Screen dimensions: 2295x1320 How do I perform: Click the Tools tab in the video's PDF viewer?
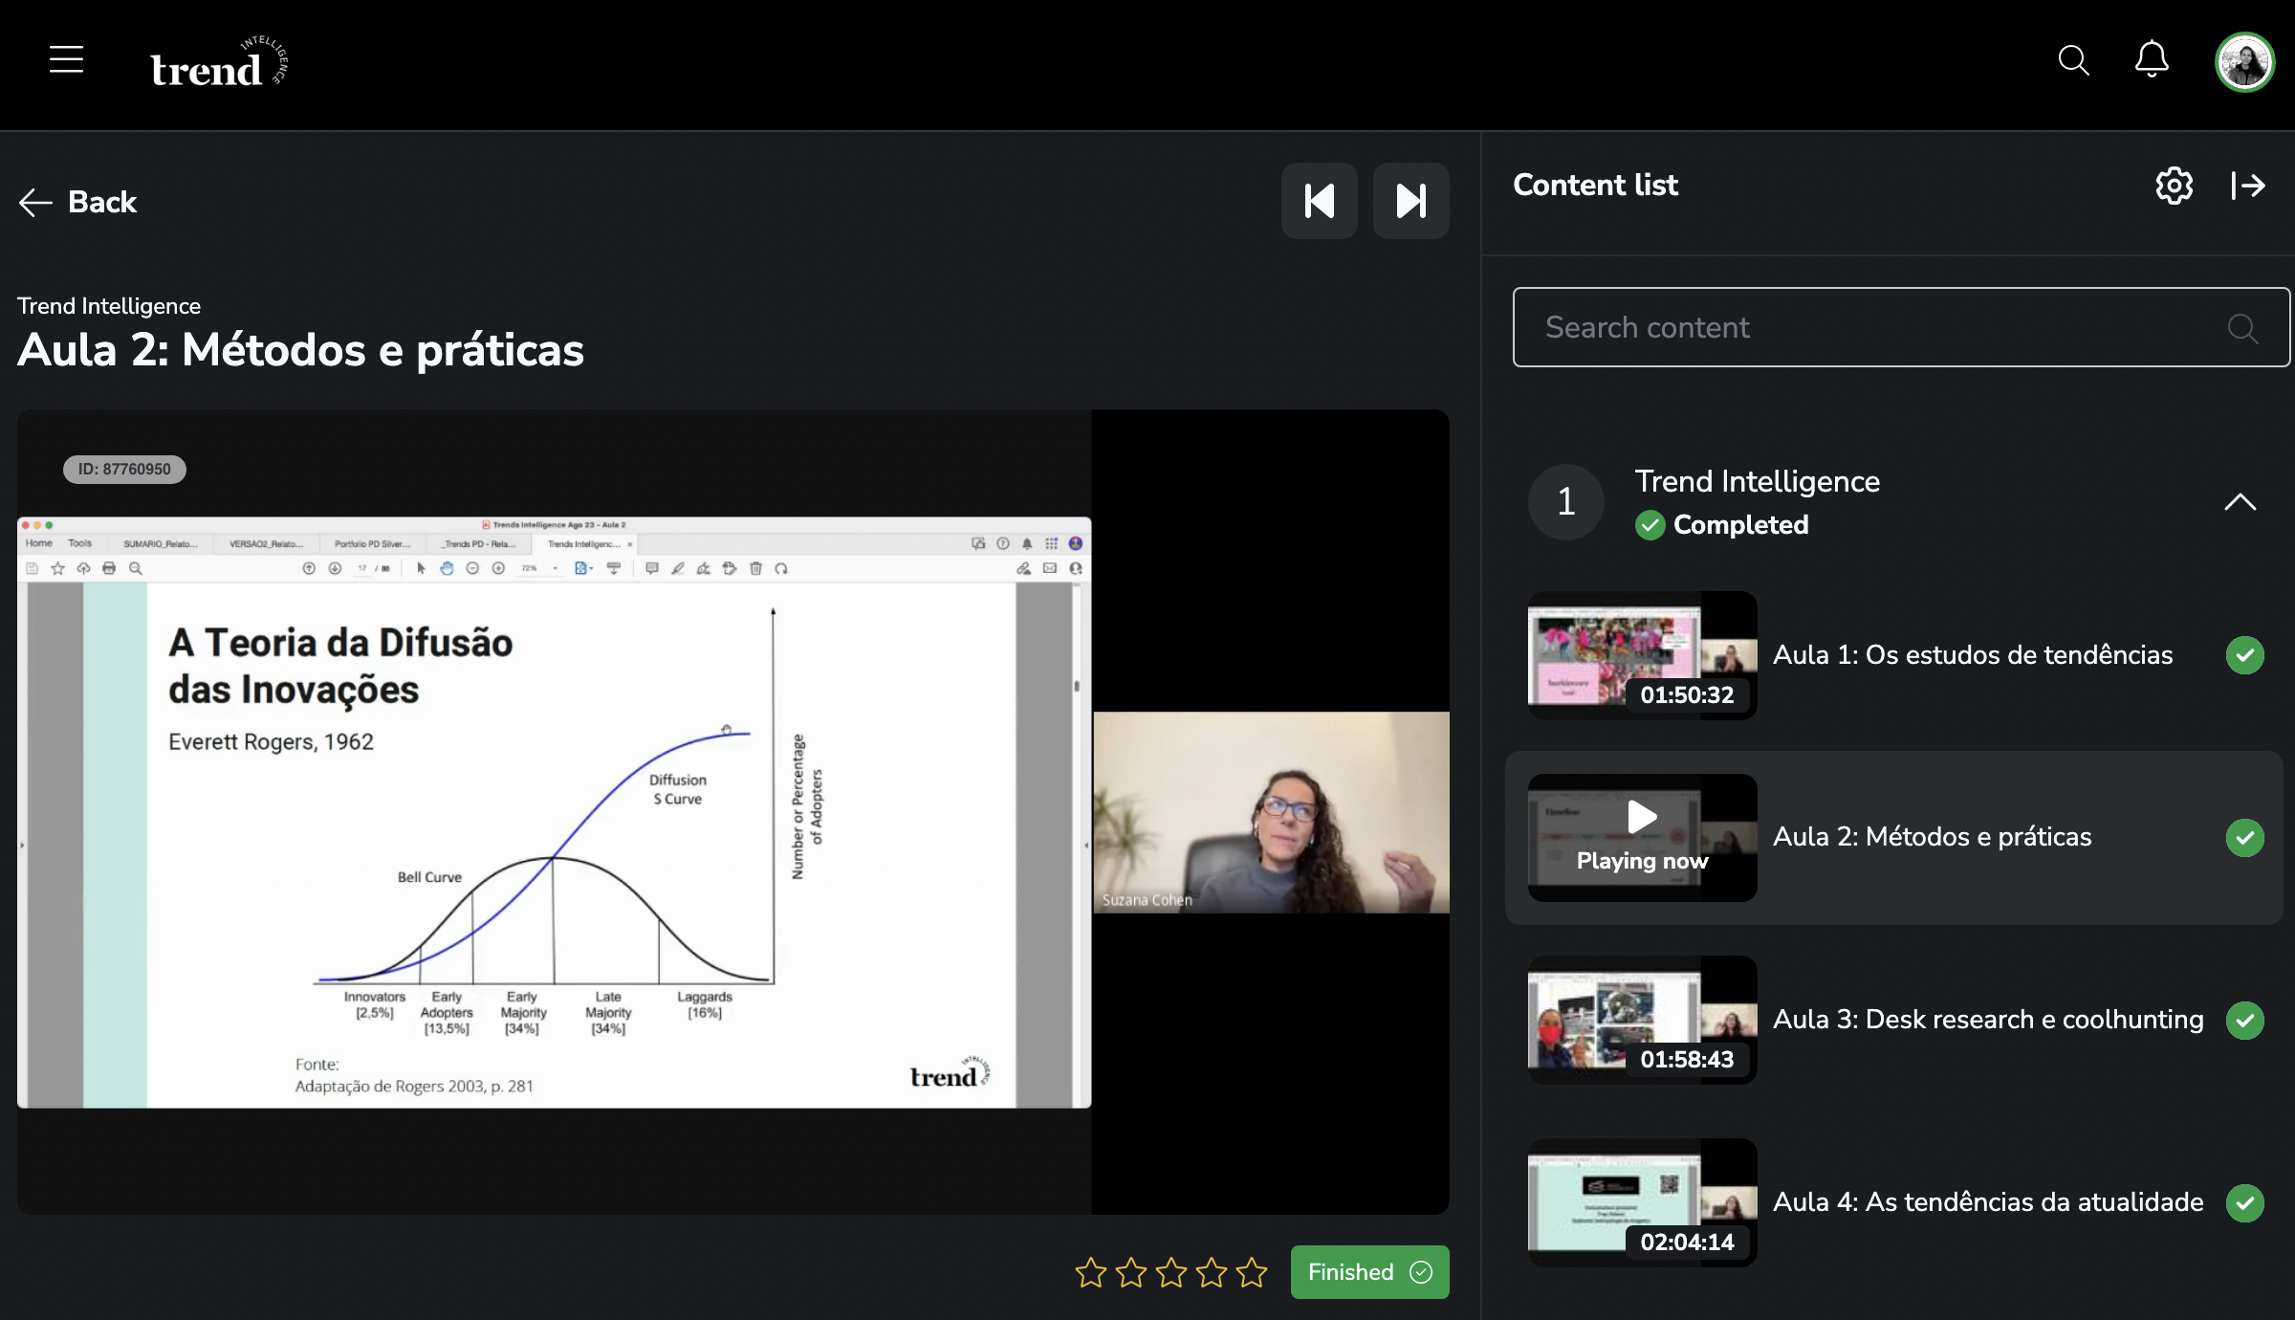pyautogui.click(x=80, y=543)
